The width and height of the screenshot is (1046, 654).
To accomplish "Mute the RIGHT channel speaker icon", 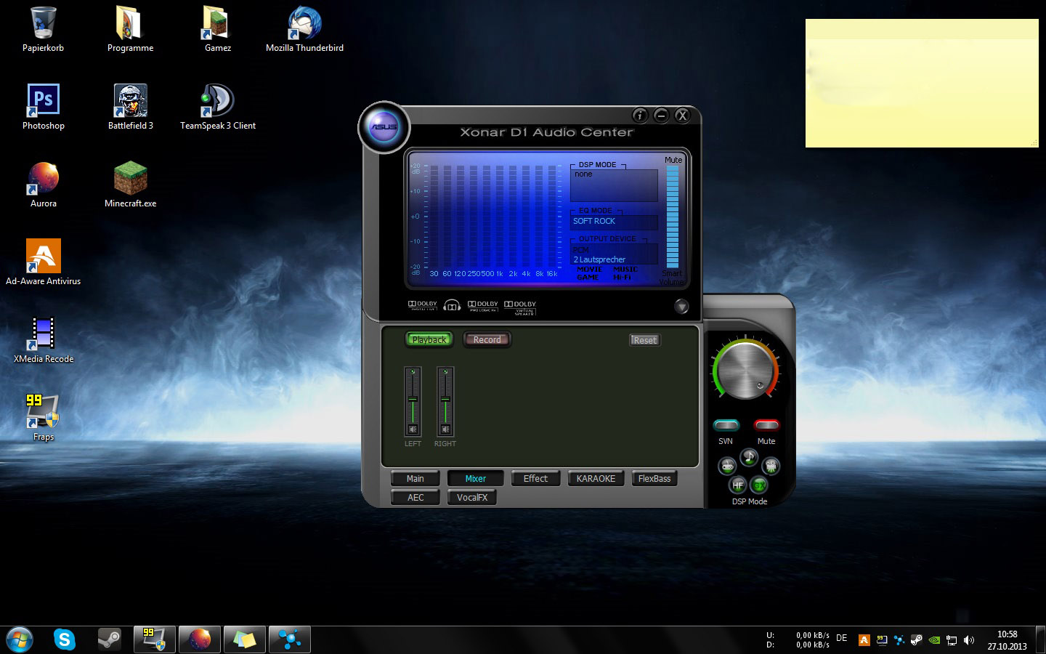I will [x=445, y=429].
